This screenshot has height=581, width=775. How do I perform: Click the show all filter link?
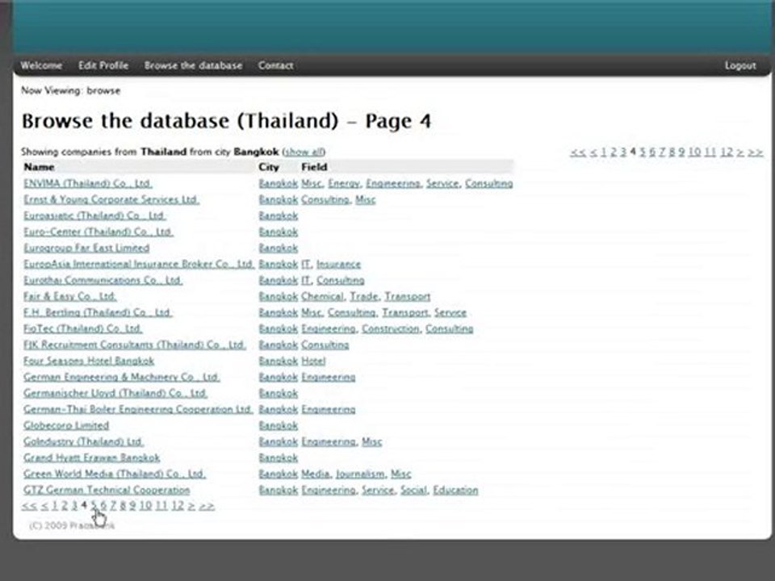304,152
